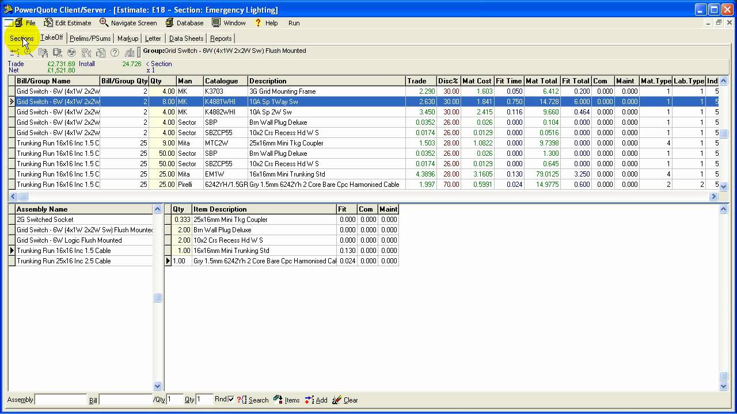Click the Assembly list scrollbar thumb
Viewport: 737px width, 414px height.
point(157,297)
